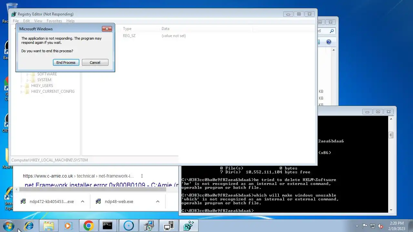Open the Help menu in Registry Editor
413x232 pixels.
point(70,21)
